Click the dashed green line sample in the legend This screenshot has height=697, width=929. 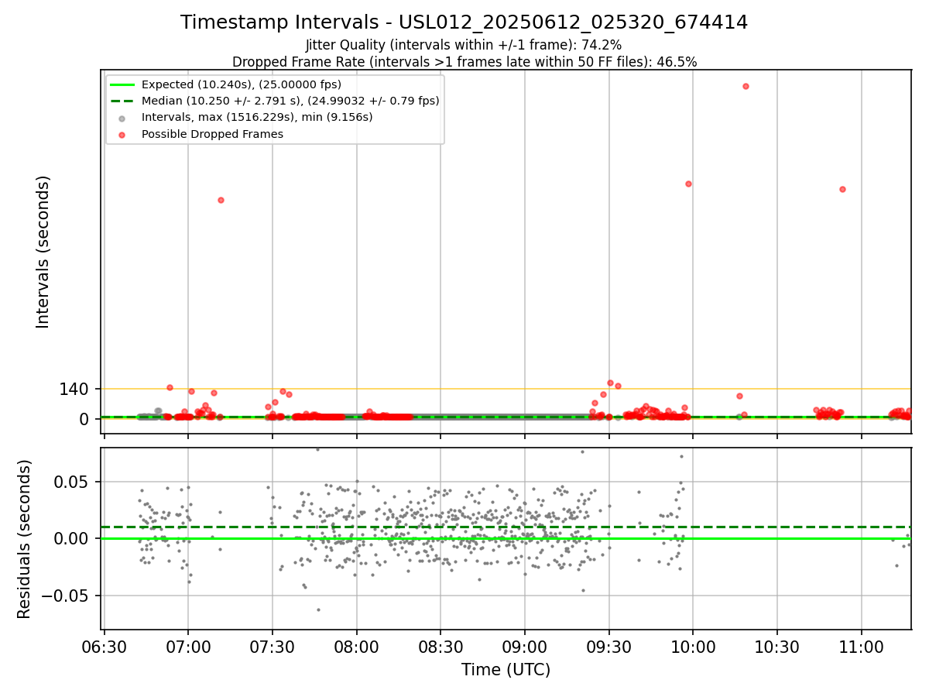pos(122,101)
